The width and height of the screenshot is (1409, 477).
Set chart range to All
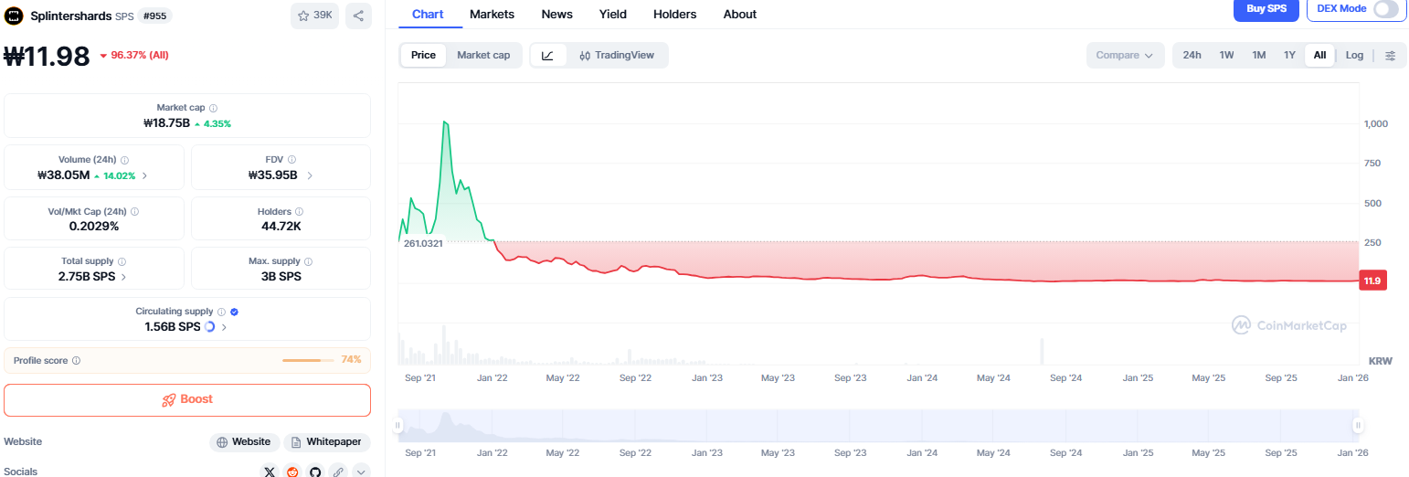click(x=1319, y=55)
